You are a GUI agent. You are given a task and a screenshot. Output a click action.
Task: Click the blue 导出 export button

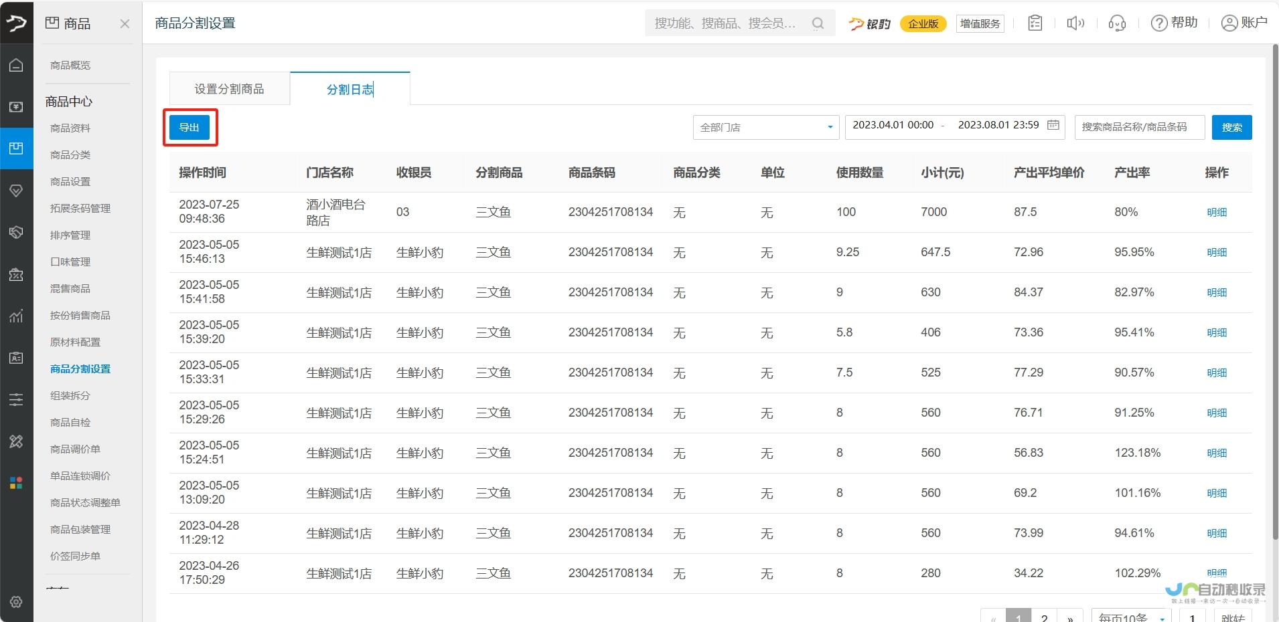(x=190, y=127)
